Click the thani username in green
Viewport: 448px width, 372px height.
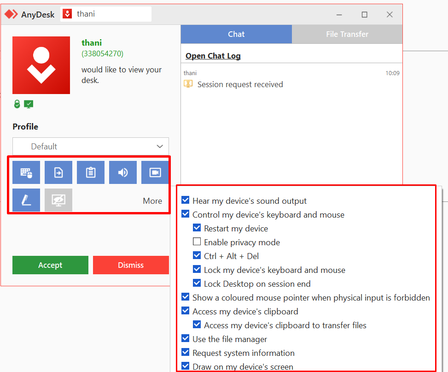[x=92, y=42]
